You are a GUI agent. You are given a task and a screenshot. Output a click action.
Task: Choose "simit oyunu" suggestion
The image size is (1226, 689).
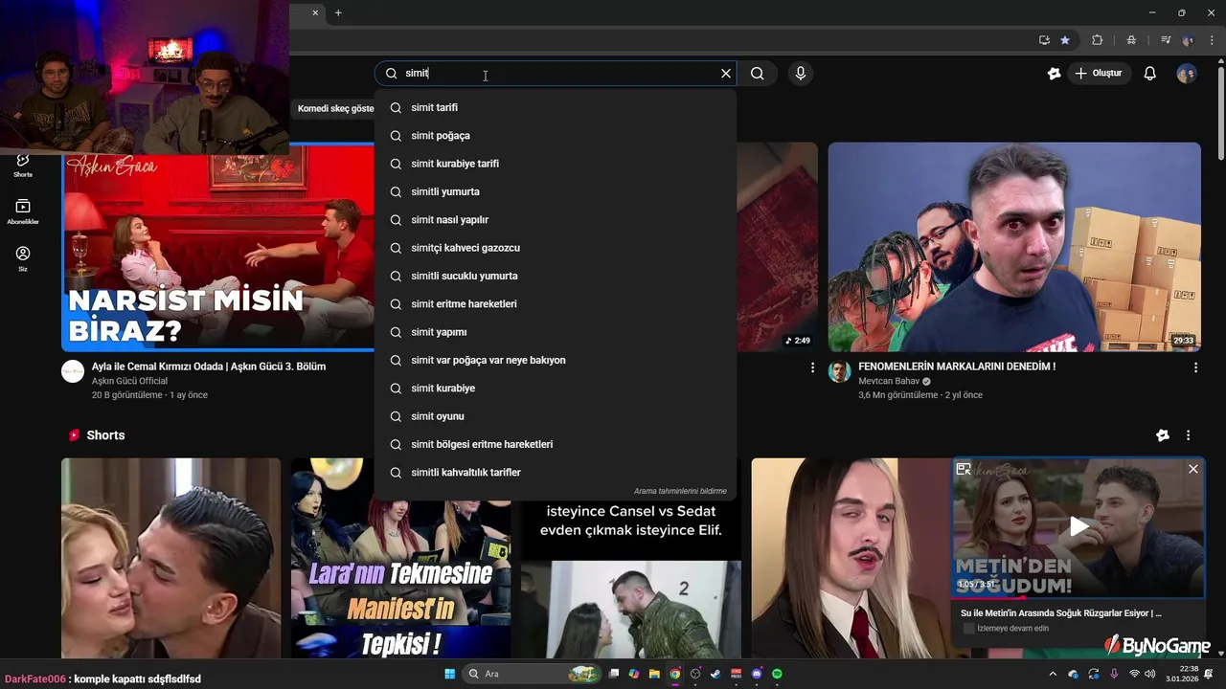[x=556, y=416]
